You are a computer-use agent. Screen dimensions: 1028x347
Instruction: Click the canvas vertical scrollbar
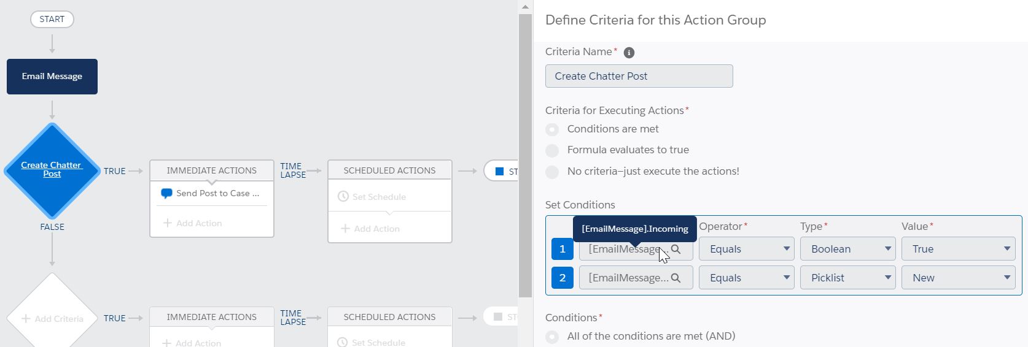click(x=525, y=153)
